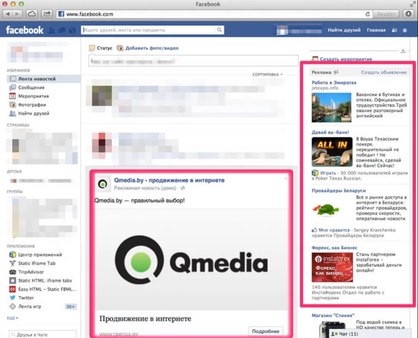Image resolution: width=418 pixels, height=338 pixels.
Task: Click the Мероприятия calendar icon
Action: (12, 96)
